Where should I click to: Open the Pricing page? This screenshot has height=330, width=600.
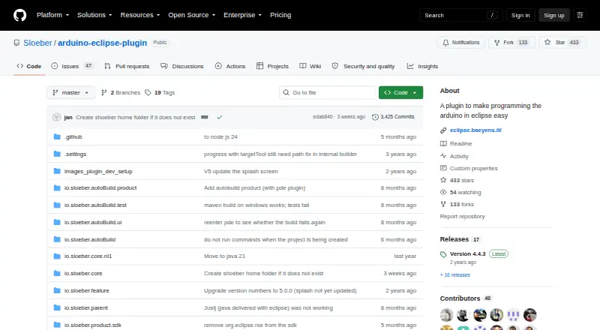point(280,15)
